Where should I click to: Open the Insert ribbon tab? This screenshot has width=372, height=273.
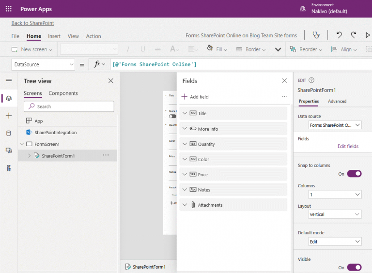coord(54,36)
